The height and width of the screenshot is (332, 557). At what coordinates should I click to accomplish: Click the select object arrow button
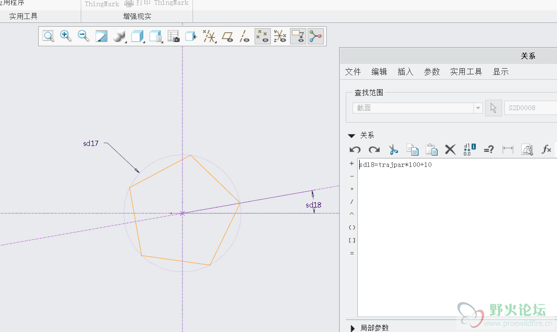(x=493, y=108)
